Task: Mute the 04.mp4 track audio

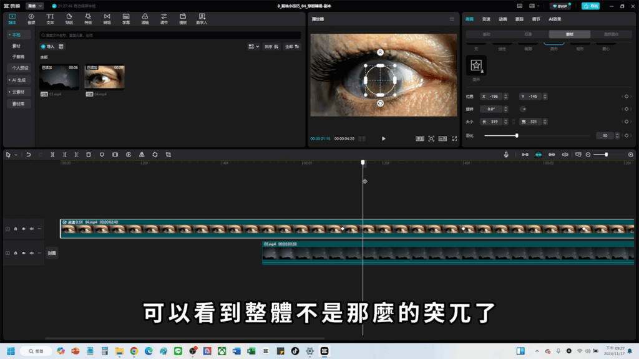Action: 31,229
